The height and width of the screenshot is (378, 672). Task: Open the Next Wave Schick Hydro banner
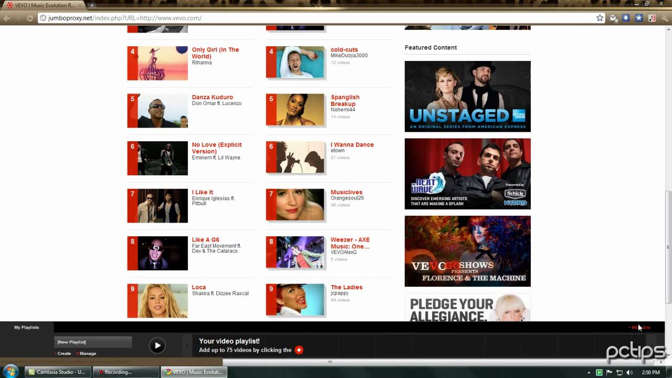(468, 174)
